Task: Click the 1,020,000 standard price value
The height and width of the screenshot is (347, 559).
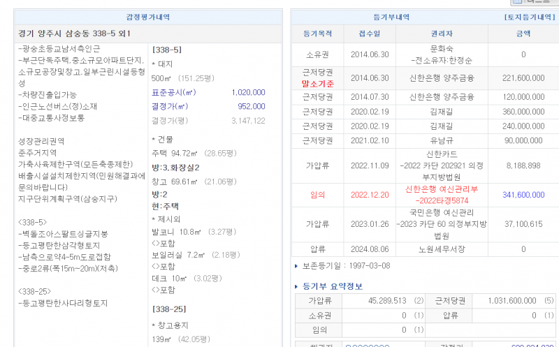Action: 247,92
